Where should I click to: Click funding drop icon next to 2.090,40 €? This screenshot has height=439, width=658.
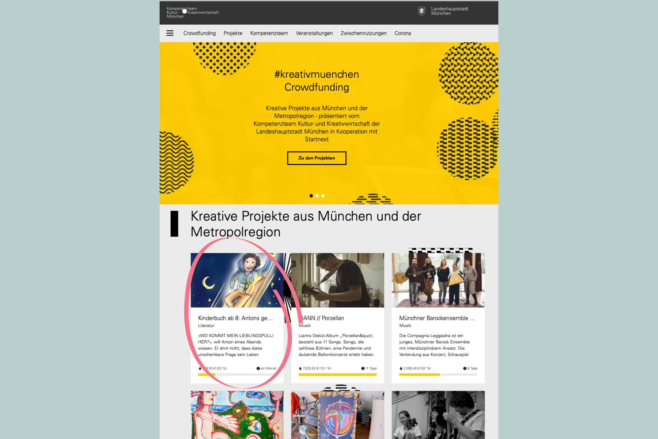pos(401,369)
